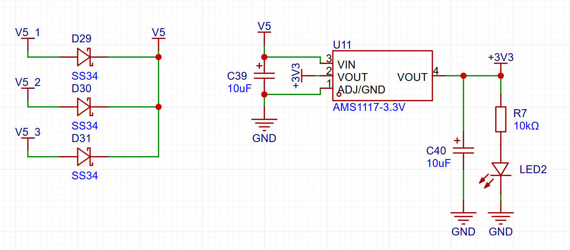Select the C40 capacitor symbol
The height and width of the screenshot is (250, 570).
[463, 151]
